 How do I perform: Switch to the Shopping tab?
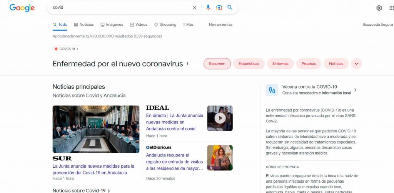pyautogui.click(x=165, y=25)
